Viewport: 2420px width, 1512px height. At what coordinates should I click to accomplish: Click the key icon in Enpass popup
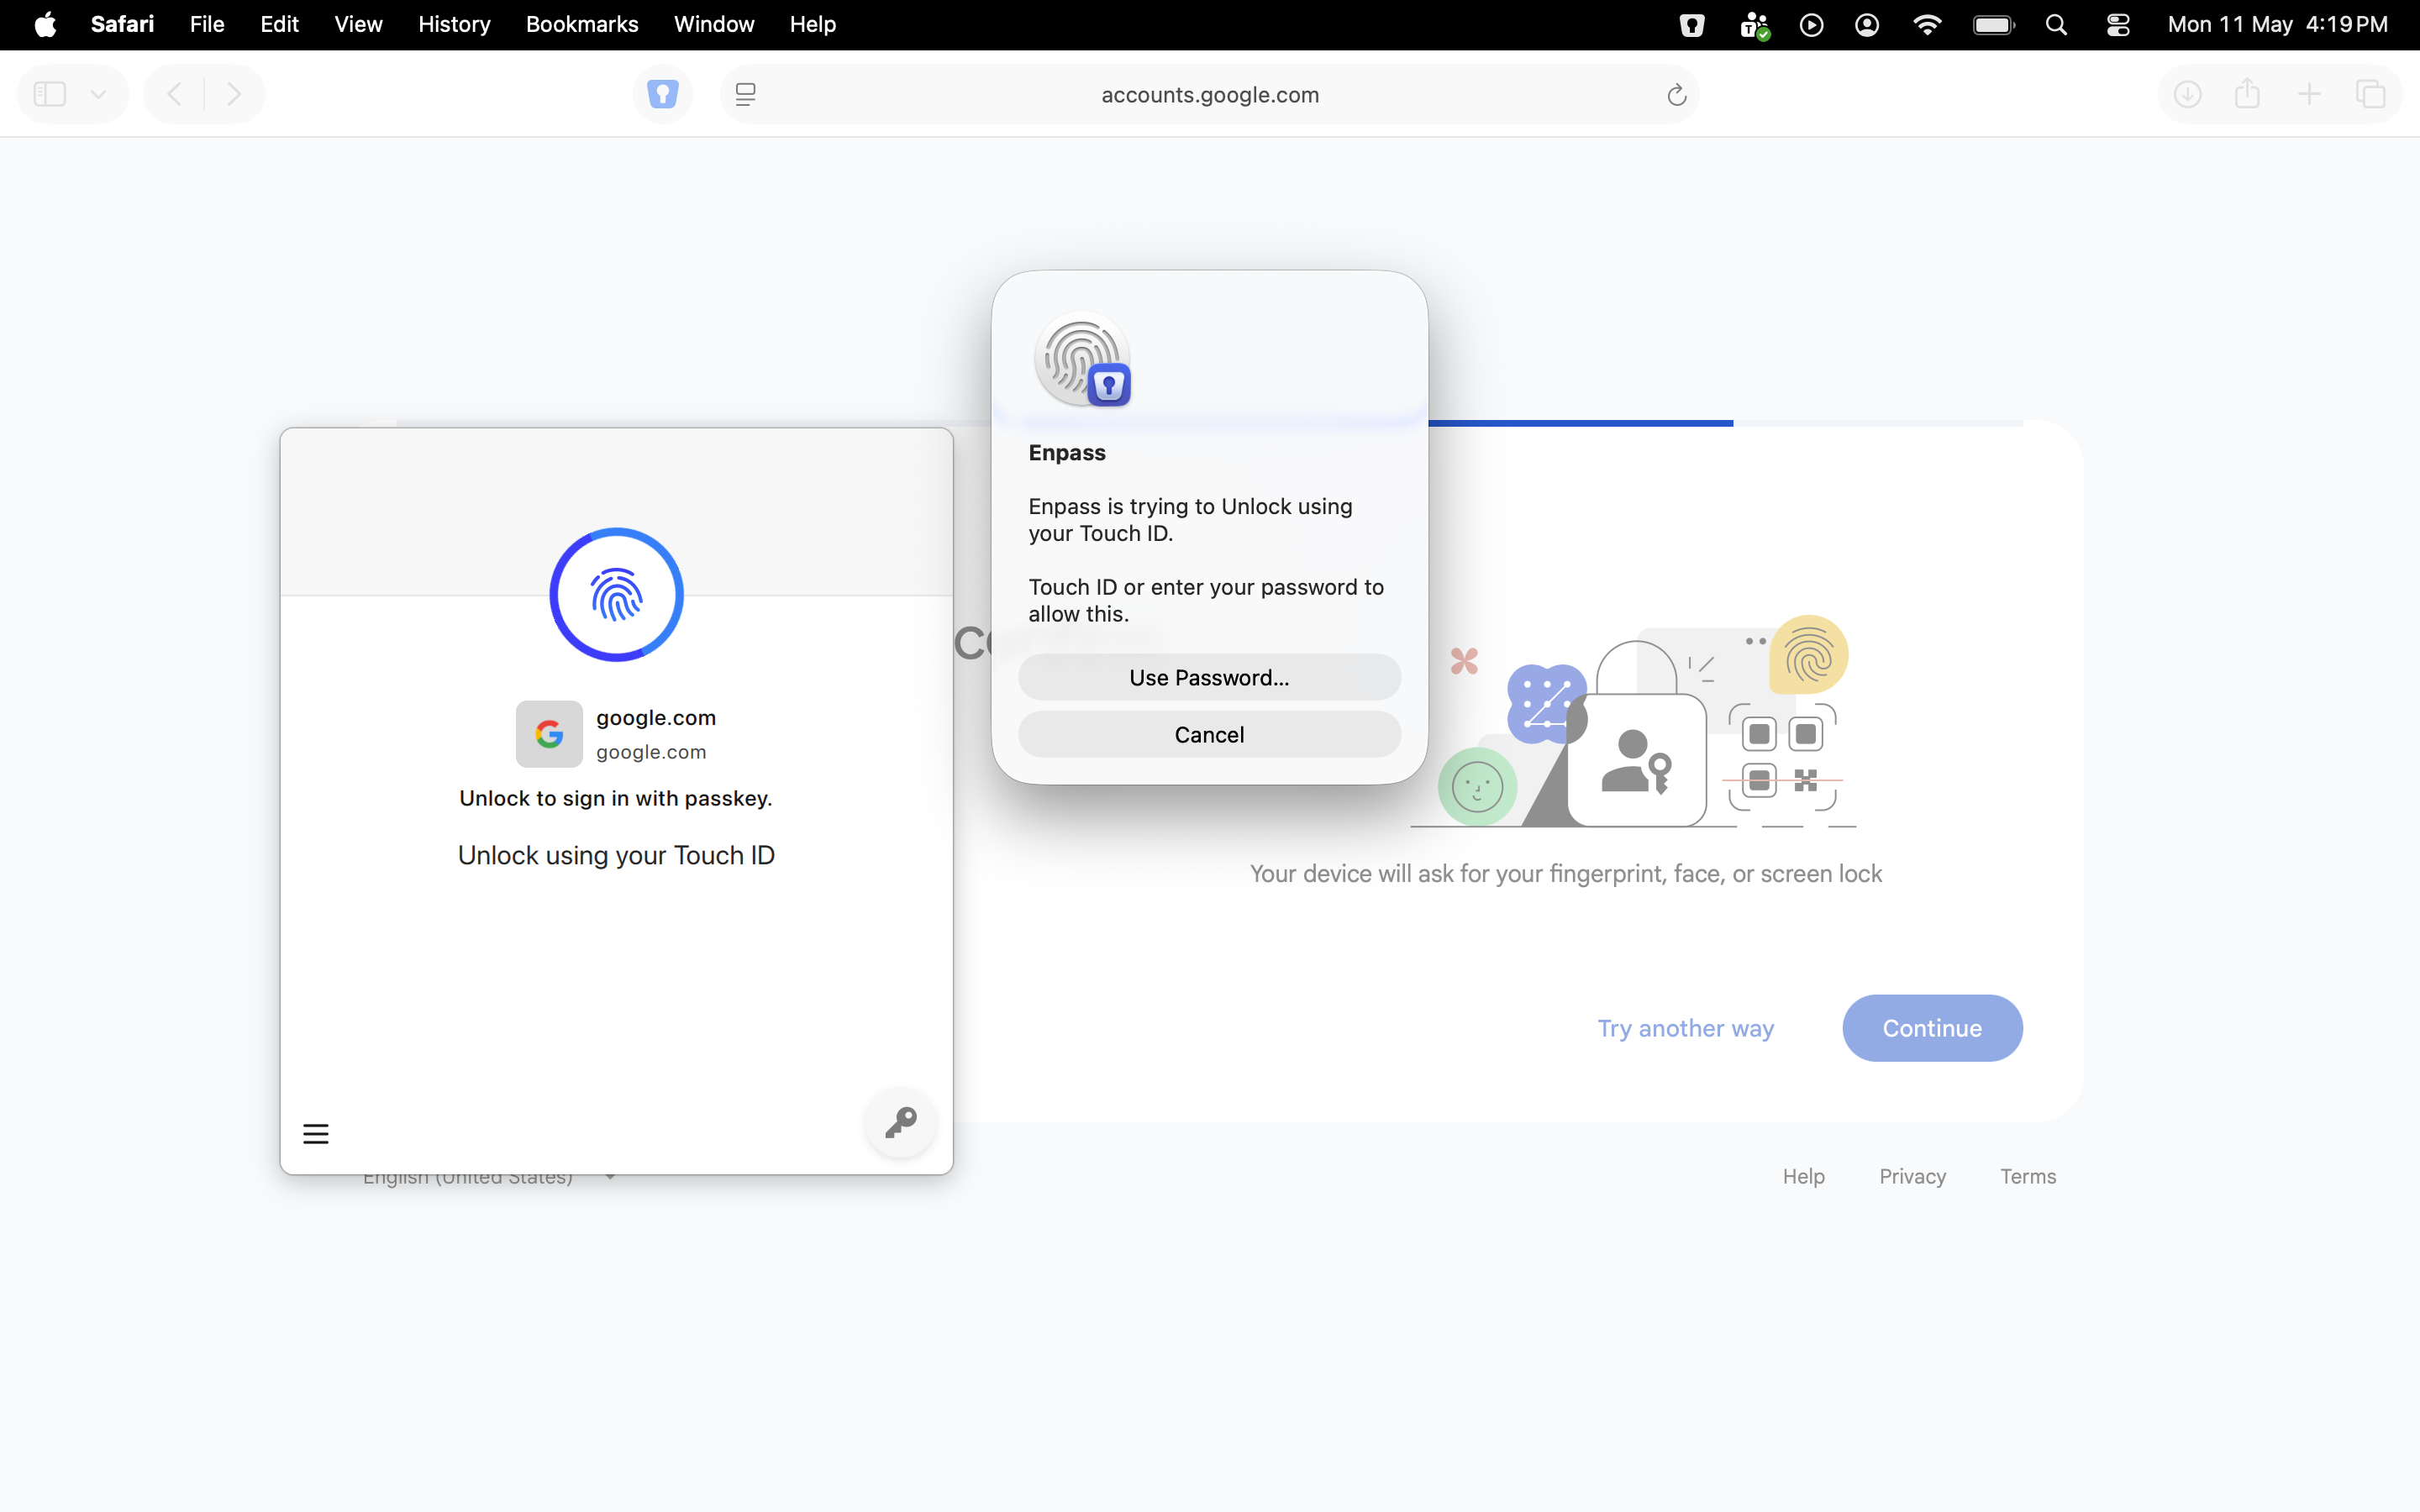pyautogui.click(x=901, y=1122)
